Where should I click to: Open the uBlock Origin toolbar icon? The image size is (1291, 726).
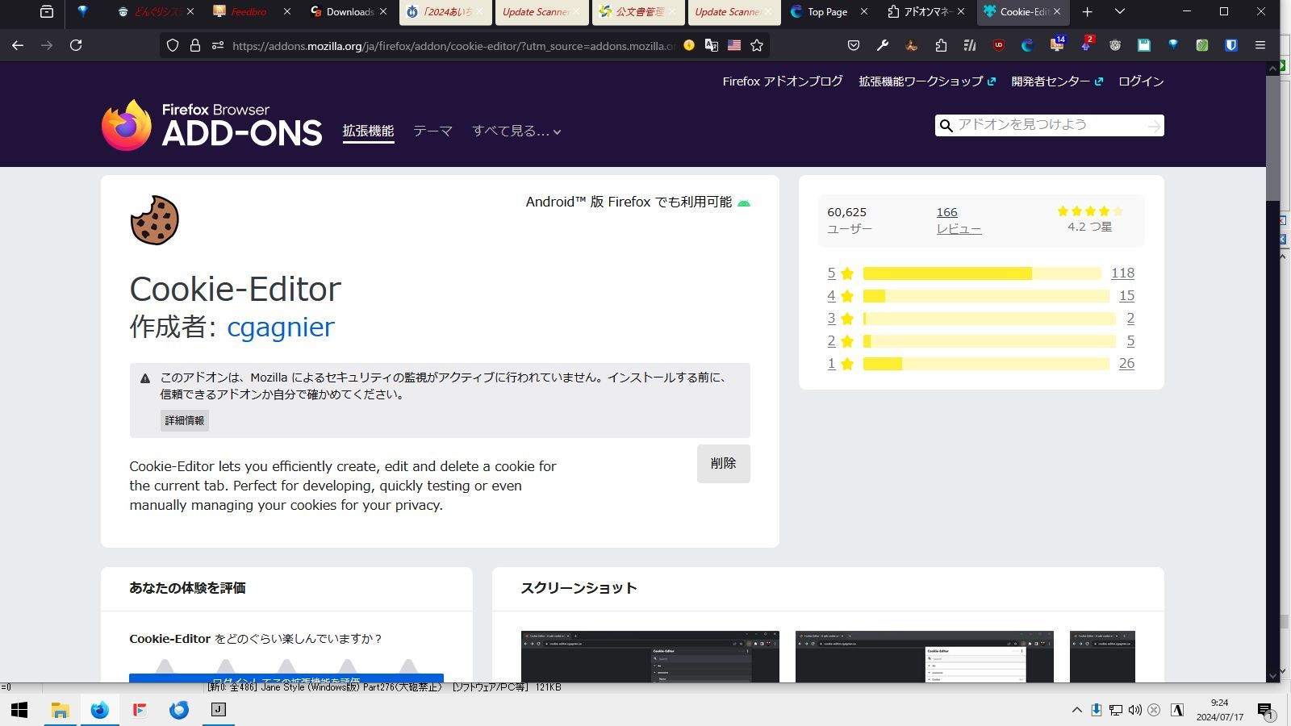click(999, 46)
